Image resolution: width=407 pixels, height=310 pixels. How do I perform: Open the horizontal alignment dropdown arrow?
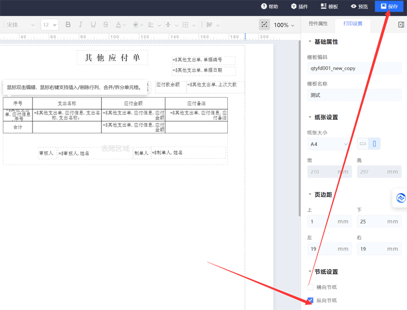[159, 25]
